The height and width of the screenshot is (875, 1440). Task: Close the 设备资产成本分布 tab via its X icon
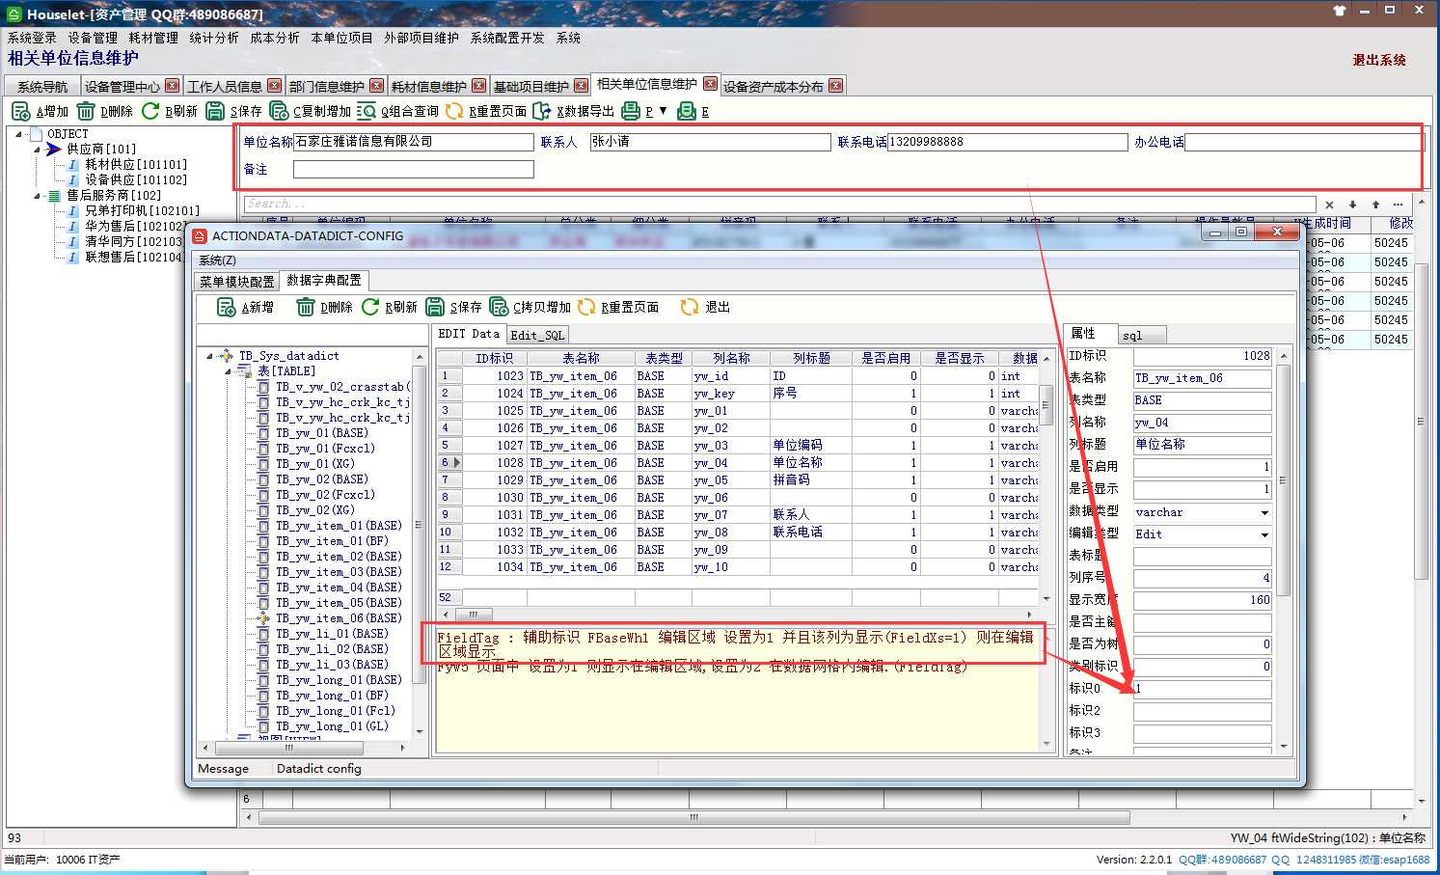pos(836,86)
